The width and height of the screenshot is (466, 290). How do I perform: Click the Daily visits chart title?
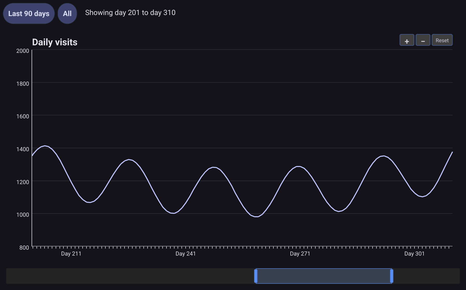55,42
